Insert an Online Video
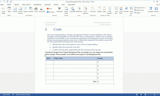Viewport: 160px width, 96px height. point(66,10)
